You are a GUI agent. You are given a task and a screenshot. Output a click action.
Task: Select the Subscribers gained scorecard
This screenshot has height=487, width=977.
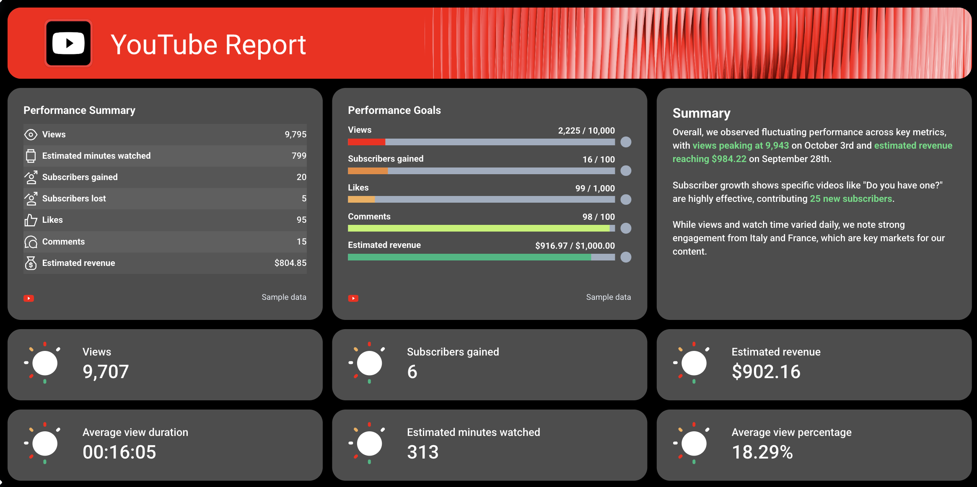(x=490, y=364)
